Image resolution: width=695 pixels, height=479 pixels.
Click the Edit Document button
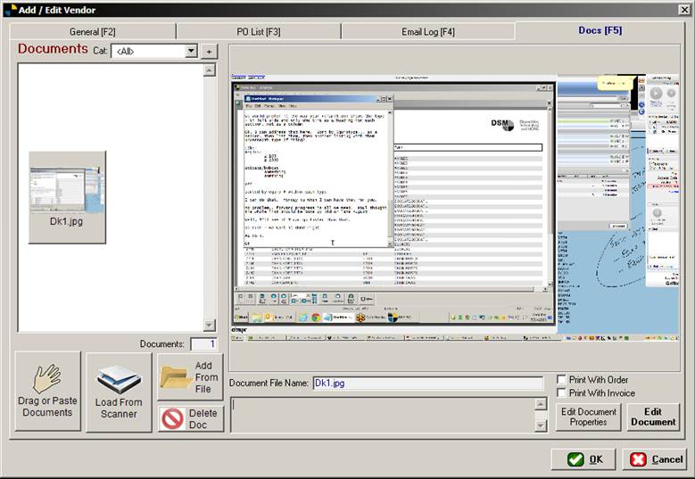[x=653, y=417]
